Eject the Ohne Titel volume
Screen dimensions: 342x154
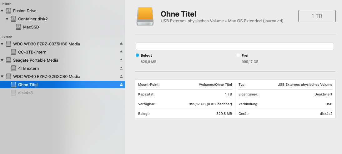point(121,85)
